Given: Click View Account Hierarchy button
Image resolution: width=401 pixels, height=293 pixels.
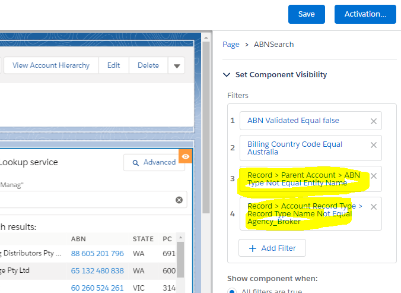Looking at the screenshot, I should [51, 65].
